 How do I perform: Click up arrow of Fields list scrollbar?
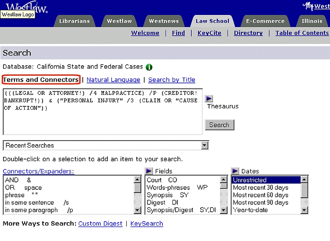[224, 180]
